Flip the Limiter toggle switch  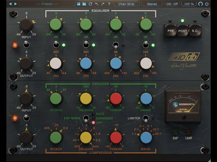click(x=146, y=118)
